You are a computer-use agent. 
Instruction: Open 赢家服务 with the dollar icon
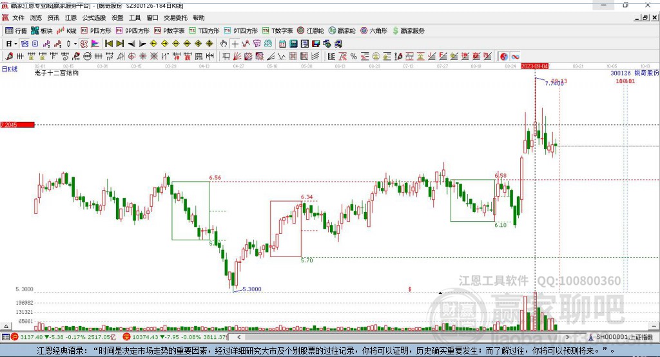point(408,31)
